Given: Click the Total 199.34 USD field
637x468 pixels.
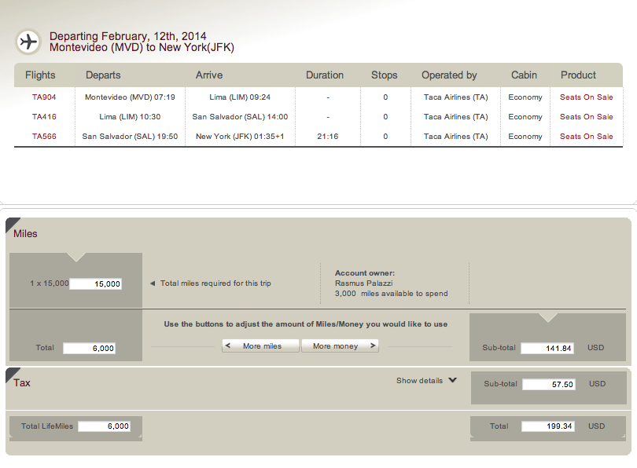Looking at the screenshot, I should click(x=547, y=426).
